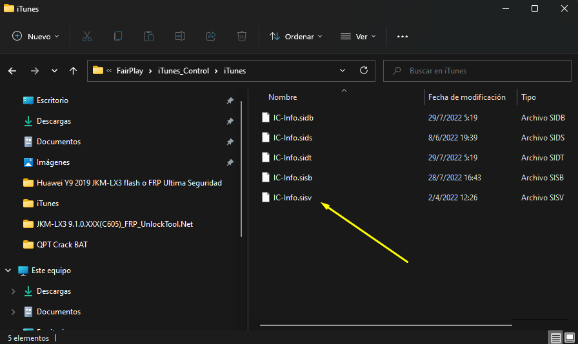Click Archivo SISB type cell
Screen dimensions: 578x344
[x=543, y=178]
